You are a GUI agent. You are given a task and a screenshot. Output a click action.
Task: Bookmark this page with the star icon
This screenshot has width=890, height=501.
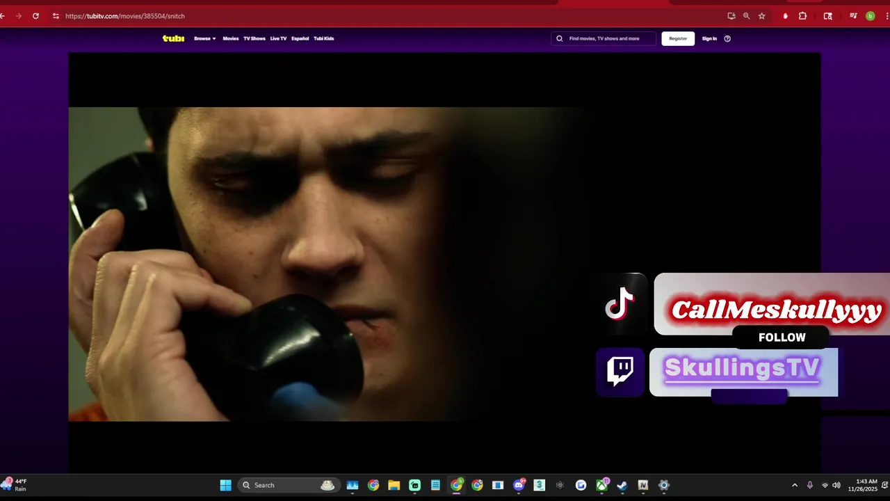[762, 16]
